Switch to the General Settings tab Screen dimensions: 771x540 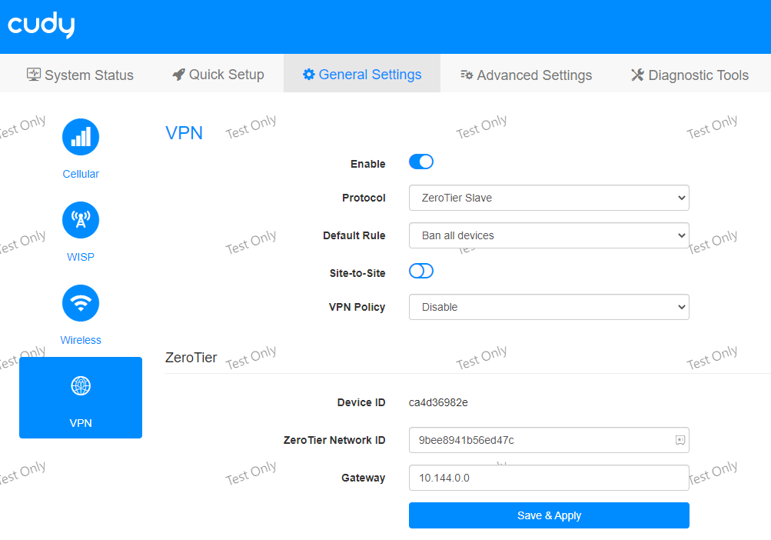click(x=362, y=75)
